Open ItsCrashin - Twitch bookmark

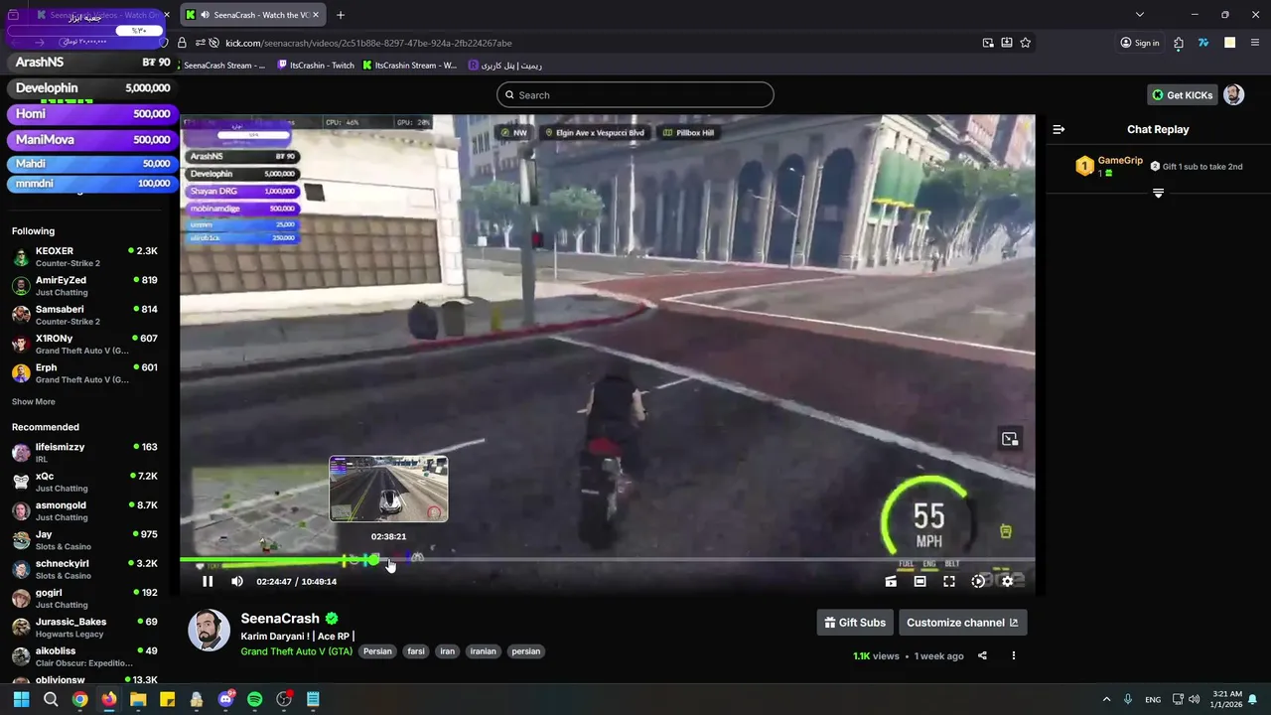point(316,66)
